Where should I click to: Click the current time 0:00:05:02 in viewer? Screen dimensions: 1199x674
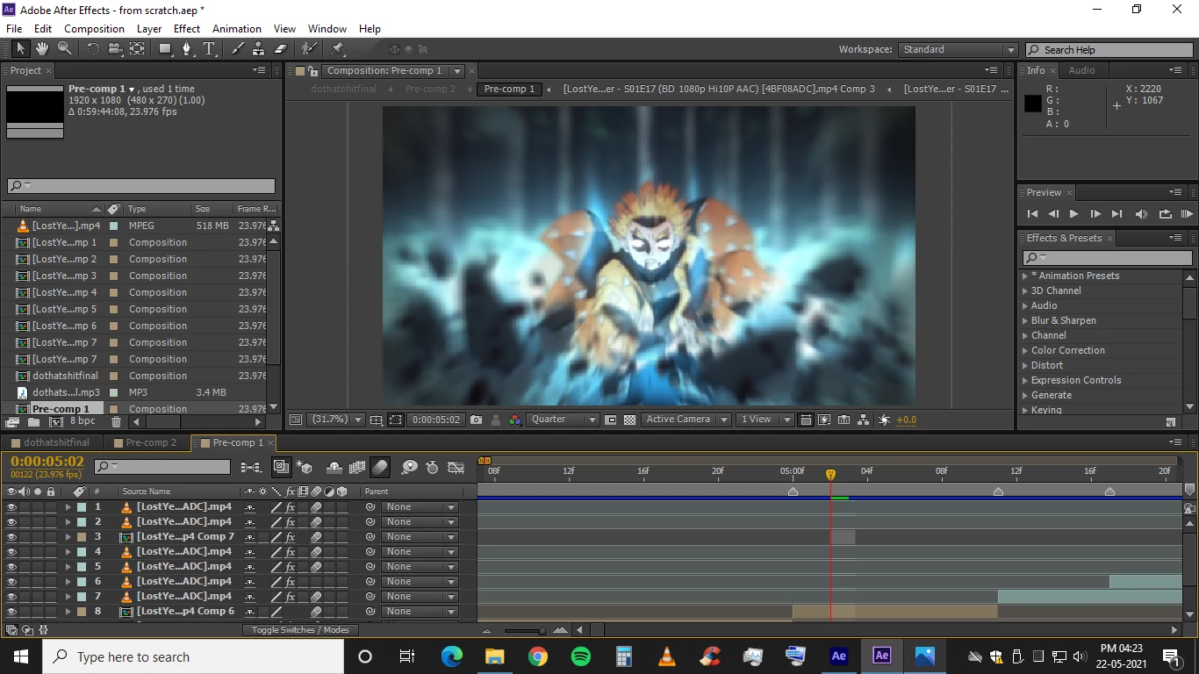(x=436, y=419)
